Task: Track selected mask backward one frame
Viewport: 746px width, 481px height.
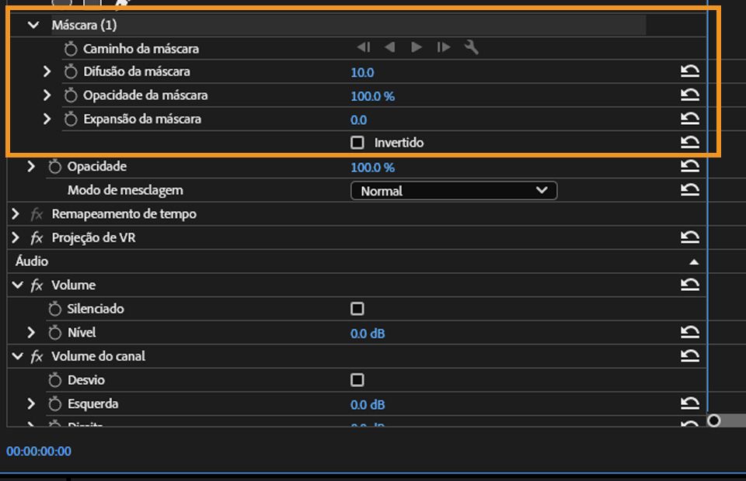Action: (363, 47)
